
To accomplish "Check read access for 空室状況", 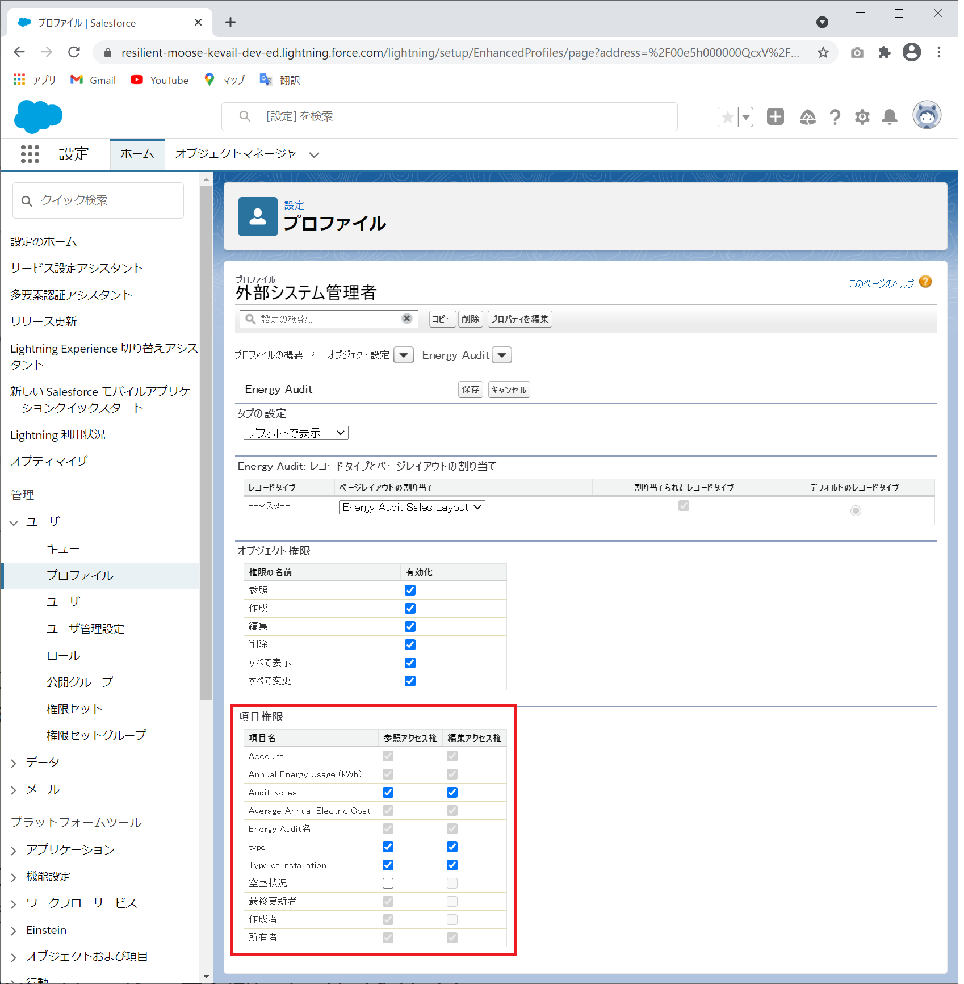I will click(388, 883).
